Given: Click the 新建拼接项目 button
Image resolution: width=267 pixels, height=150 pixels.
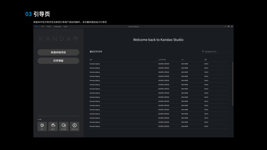Looking at the screenshot, I should (58, 52).
